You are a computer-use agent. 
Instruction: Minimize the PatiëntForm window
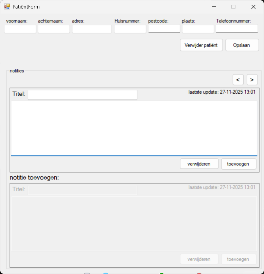[213, 7]
